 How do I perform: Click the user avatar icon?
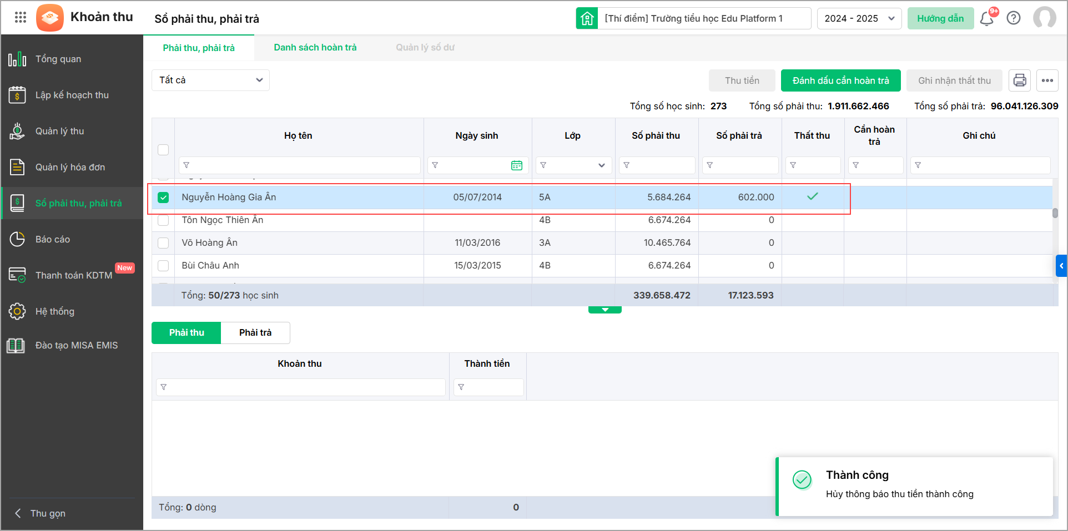point(1044,18)
